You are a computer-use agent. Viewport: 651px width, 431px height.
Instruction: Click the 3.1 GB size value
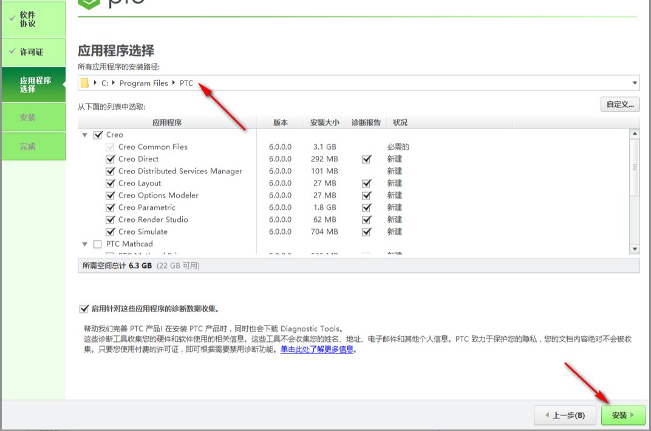[x=325, y=147]
